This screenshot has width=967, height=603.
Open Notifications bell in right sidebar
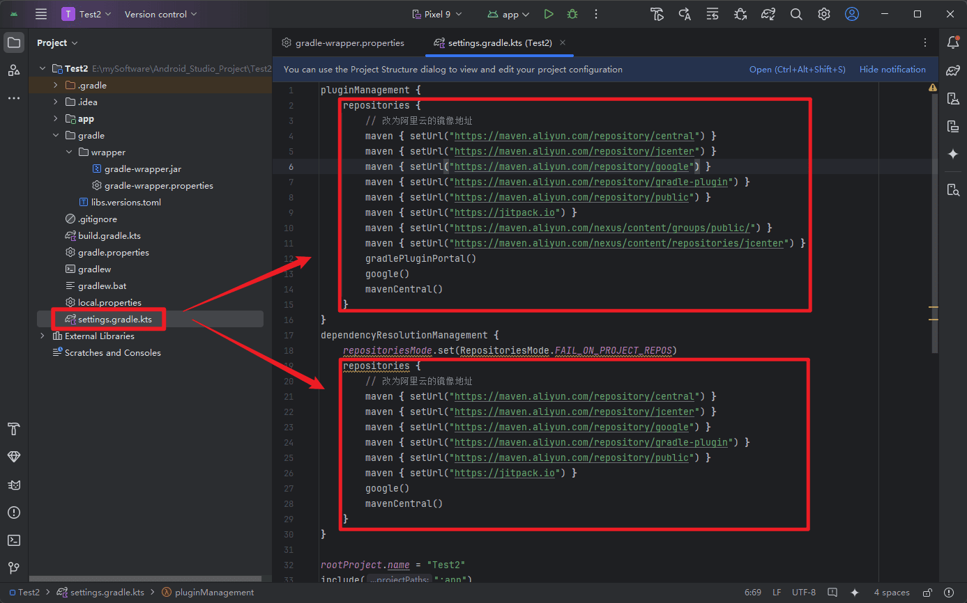coord(953,42)
